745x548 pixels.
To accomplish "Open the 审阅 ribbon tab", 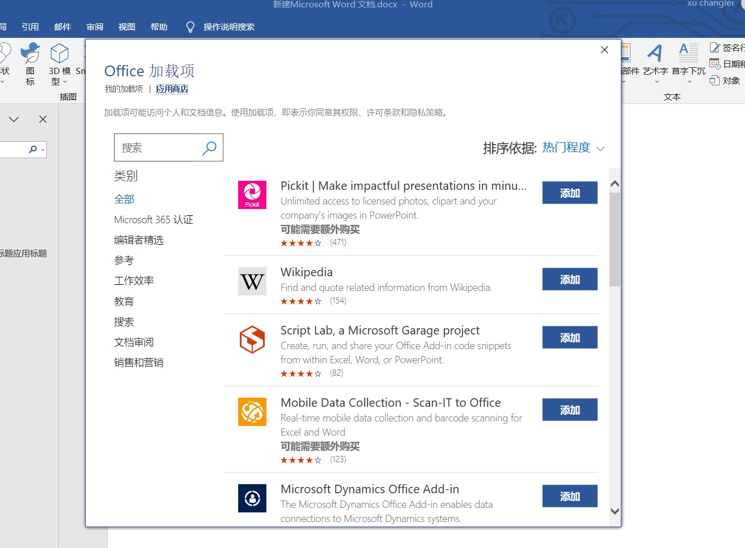I will [95, 27].
